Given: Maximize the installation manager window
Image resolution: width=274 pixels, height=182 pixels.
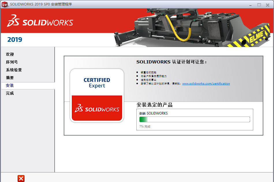Looking at the screenshot, I should (259, 5).
